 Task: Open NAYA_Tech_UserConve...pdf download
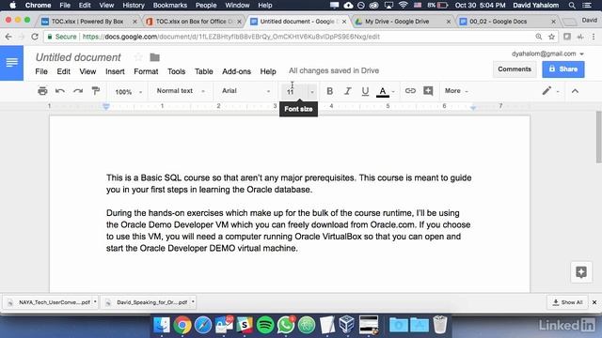[49, 302]
